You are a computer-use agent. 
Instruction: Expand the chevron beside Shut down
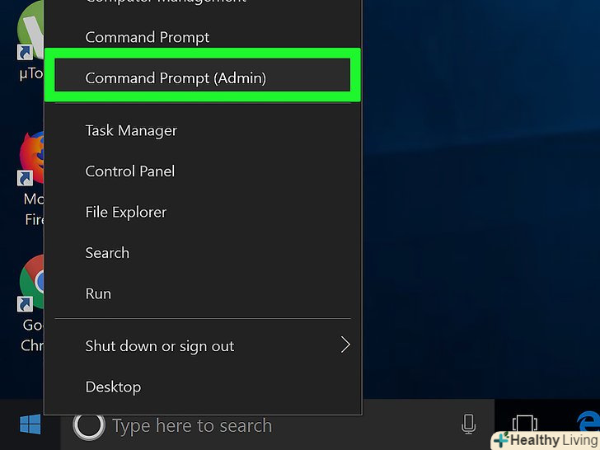click(x=345, y=345)
